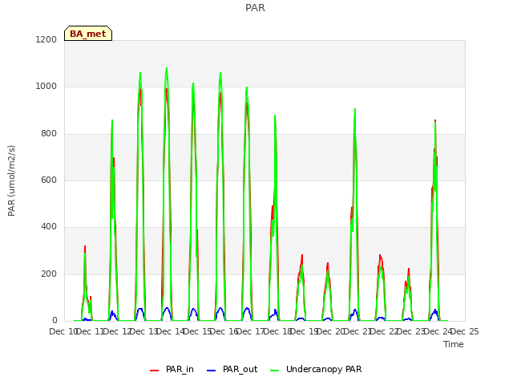Click the 600 y-axis tick label

(49, 180)
